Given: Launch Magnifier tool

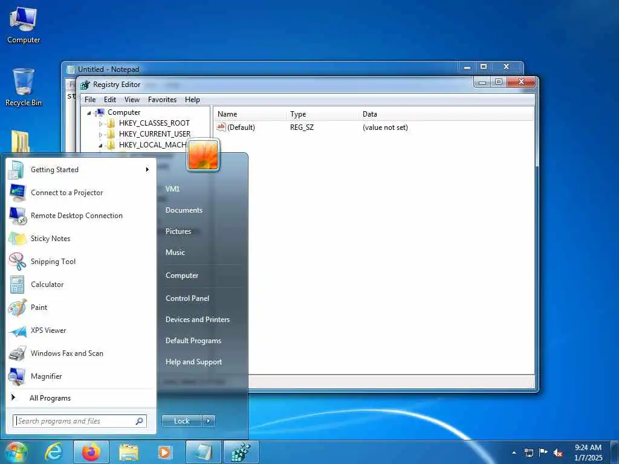Looking at the screenshot, I should tap(81, 376).
